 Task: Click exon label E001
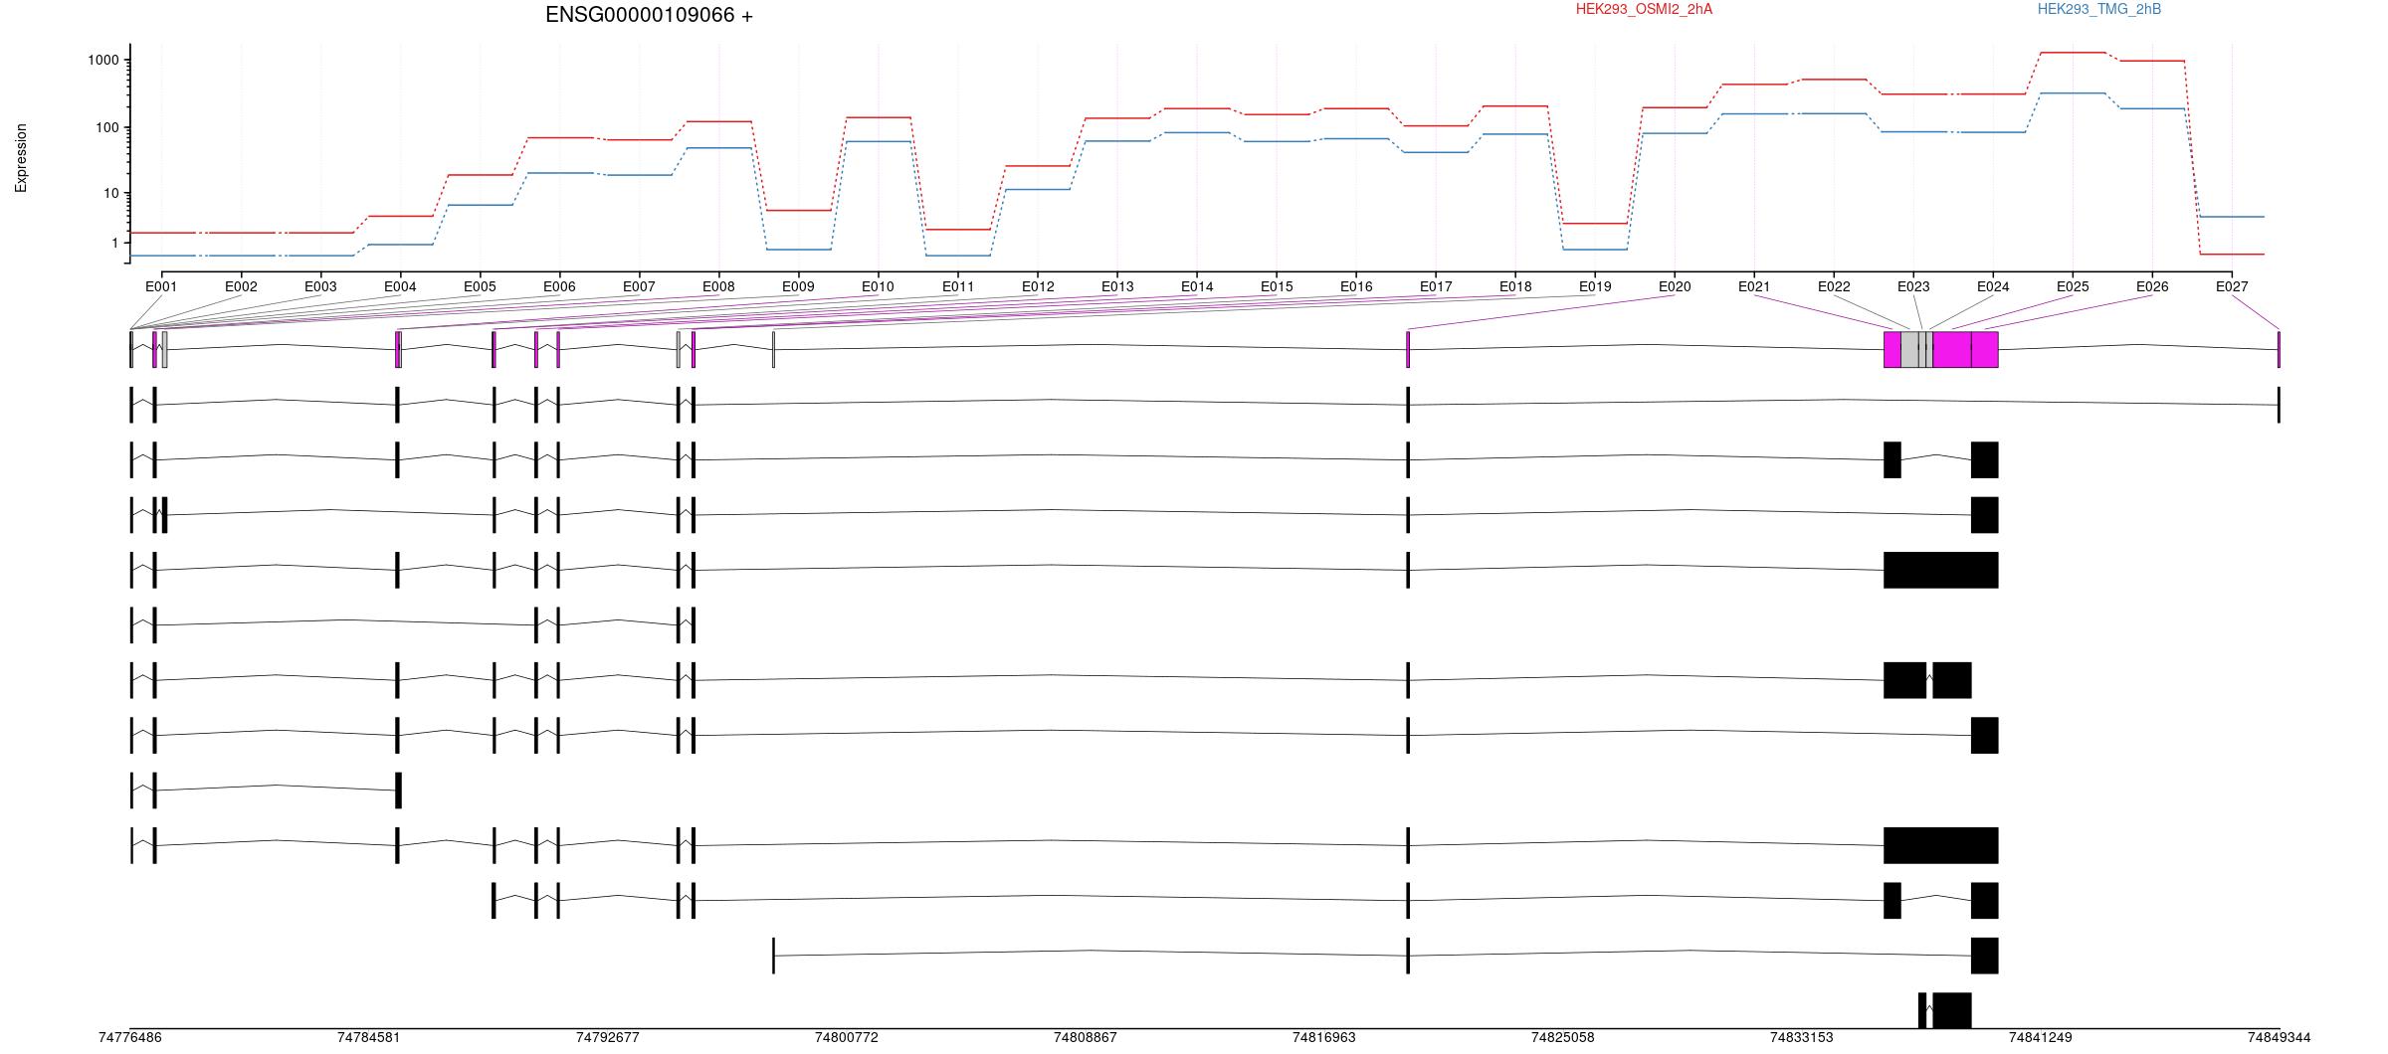[161, 286]
